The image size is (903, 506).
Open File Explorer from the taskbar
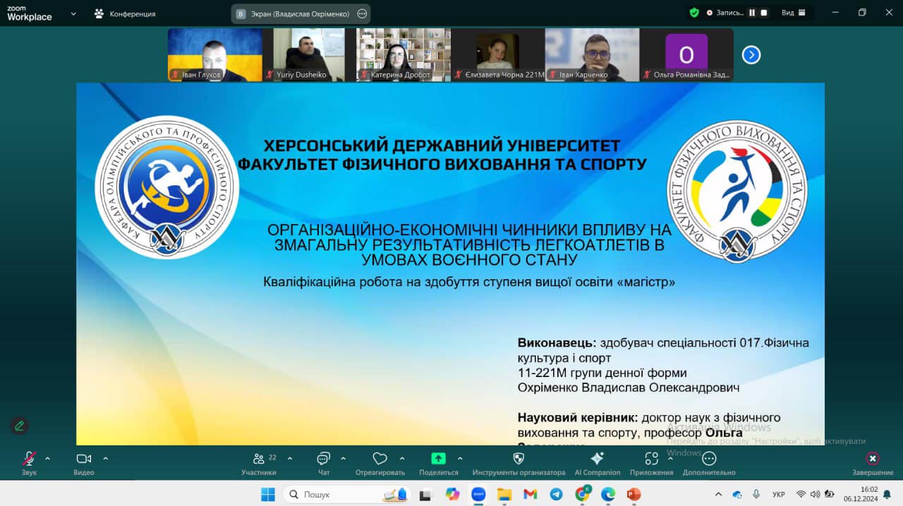point(504,495)
